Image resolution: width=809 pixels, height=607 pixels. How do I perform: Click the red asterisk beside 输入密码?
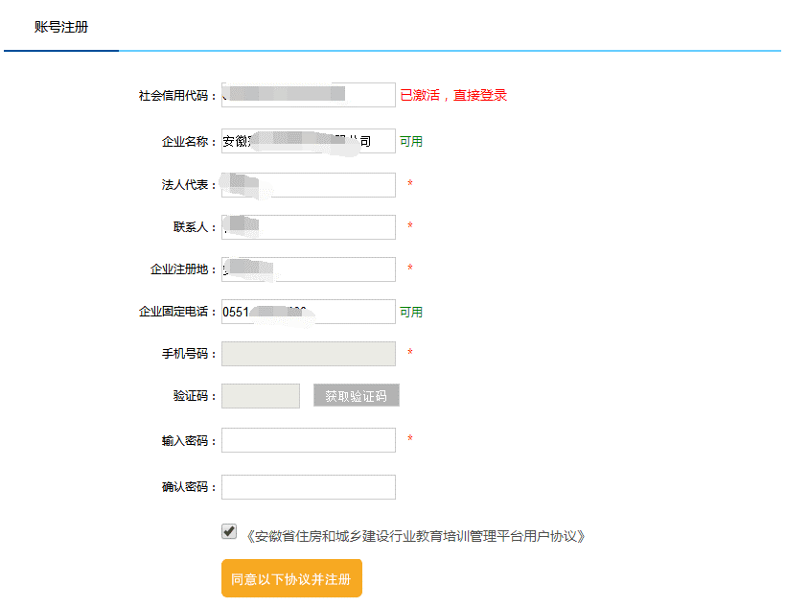410,440
